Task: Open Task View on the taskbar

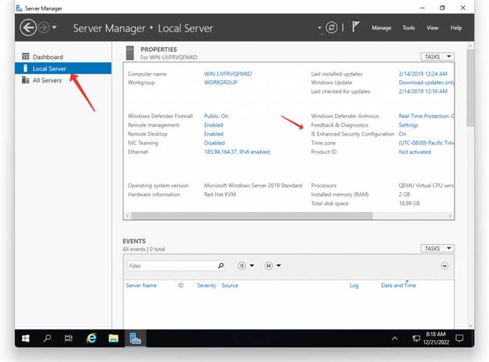Action: [68, 339]
